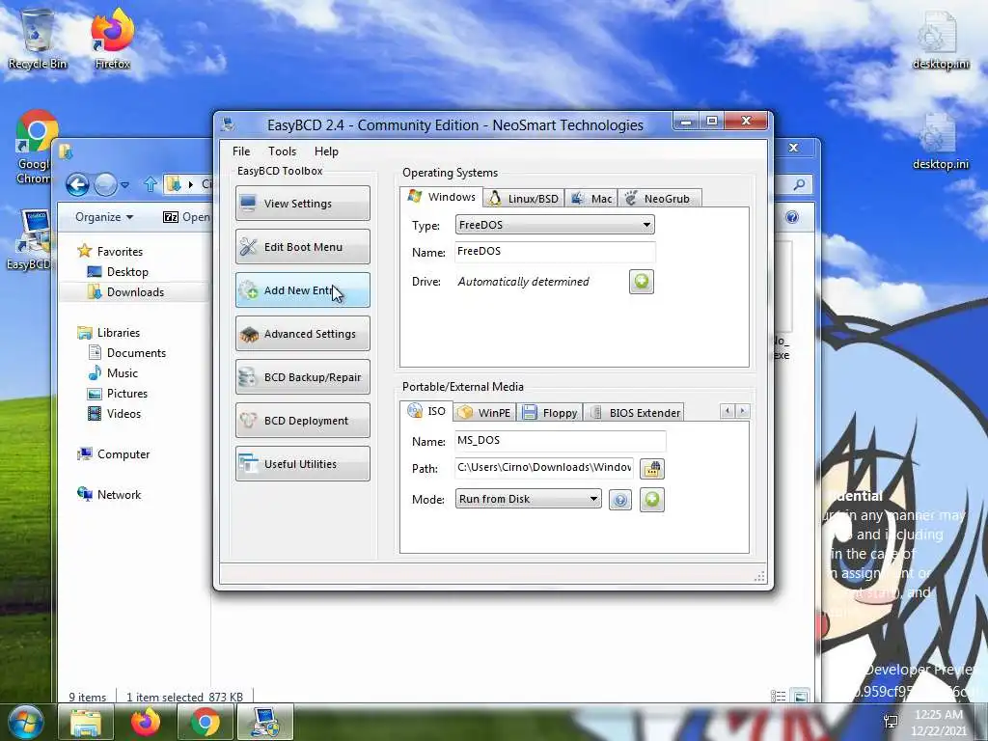
Task: Open the File menu in EasyBCD
Action: (241, 151)
